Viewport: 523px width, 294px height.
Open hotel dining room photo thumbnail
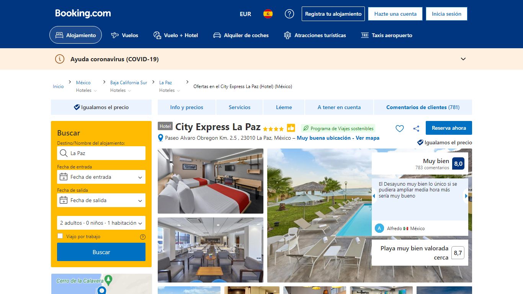tap(211, 250)
